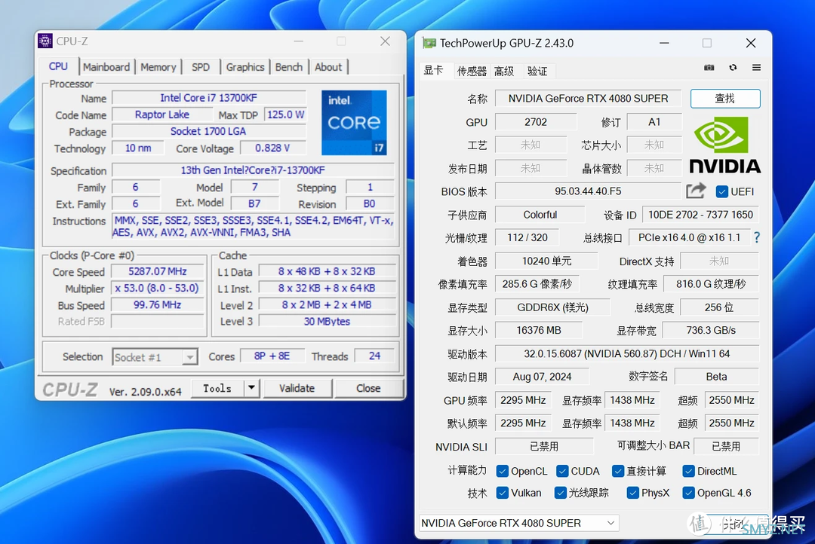Click the Multiplier value x 53.0

158,288
